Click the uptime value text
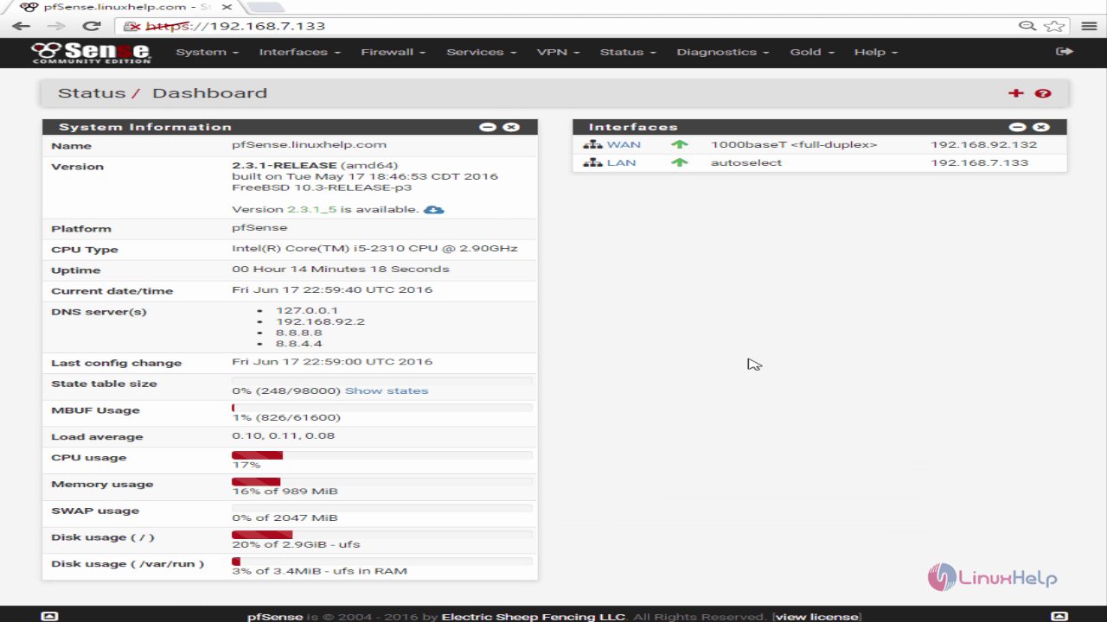This screenshot has height=622, width=1107. click(x=341, y=269)
